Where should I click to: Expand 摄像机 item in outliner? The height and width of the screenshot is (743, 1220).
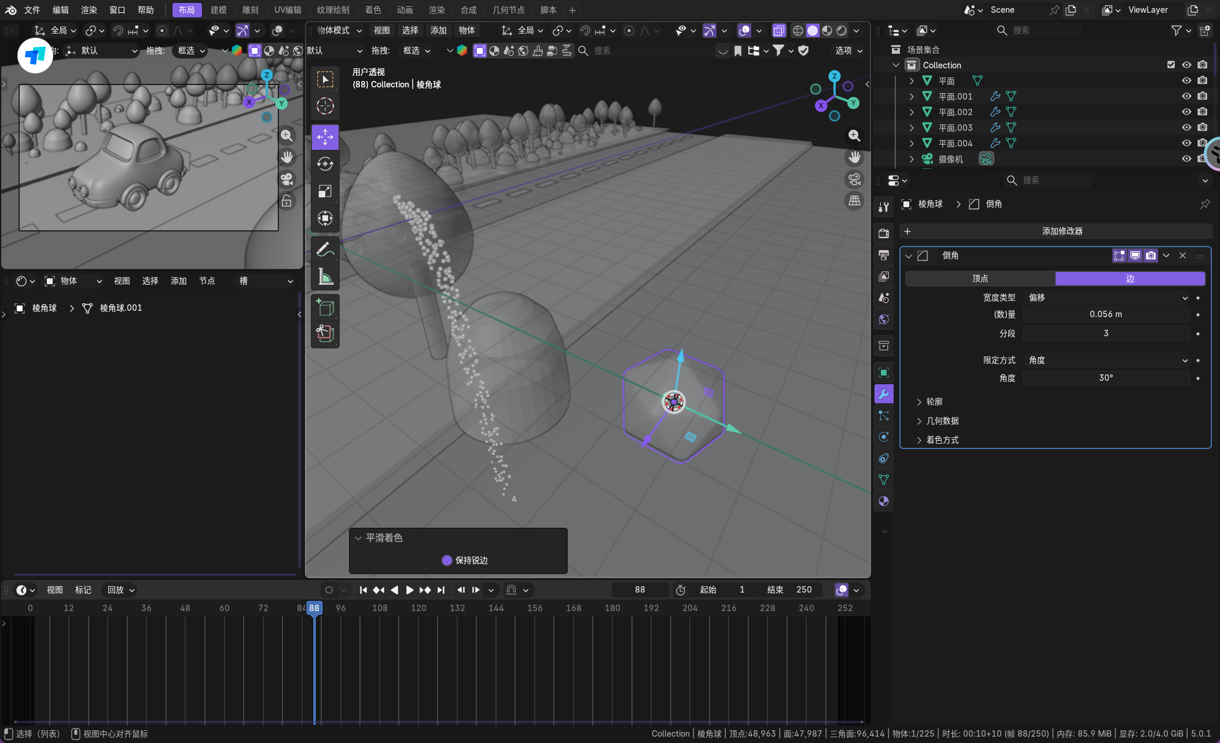point(912,159)
